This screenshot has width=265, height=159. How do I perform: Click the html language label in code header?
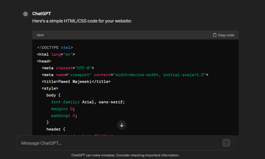point(40,35)
